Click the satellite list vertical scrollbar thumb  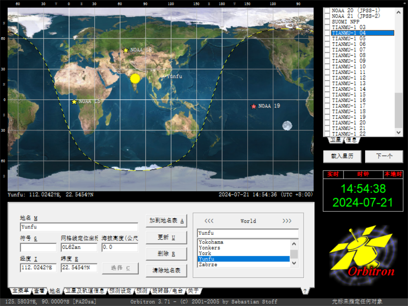tap(399, 109)
